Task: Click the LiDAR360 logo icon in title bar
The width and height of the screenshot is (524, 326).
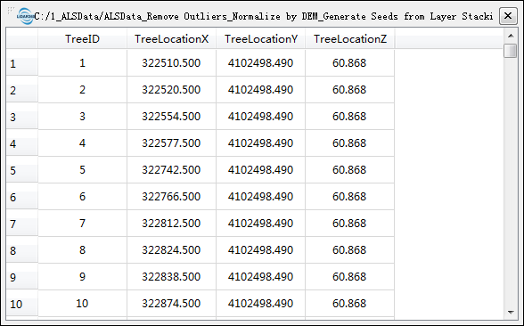Action: coord(26,16)
